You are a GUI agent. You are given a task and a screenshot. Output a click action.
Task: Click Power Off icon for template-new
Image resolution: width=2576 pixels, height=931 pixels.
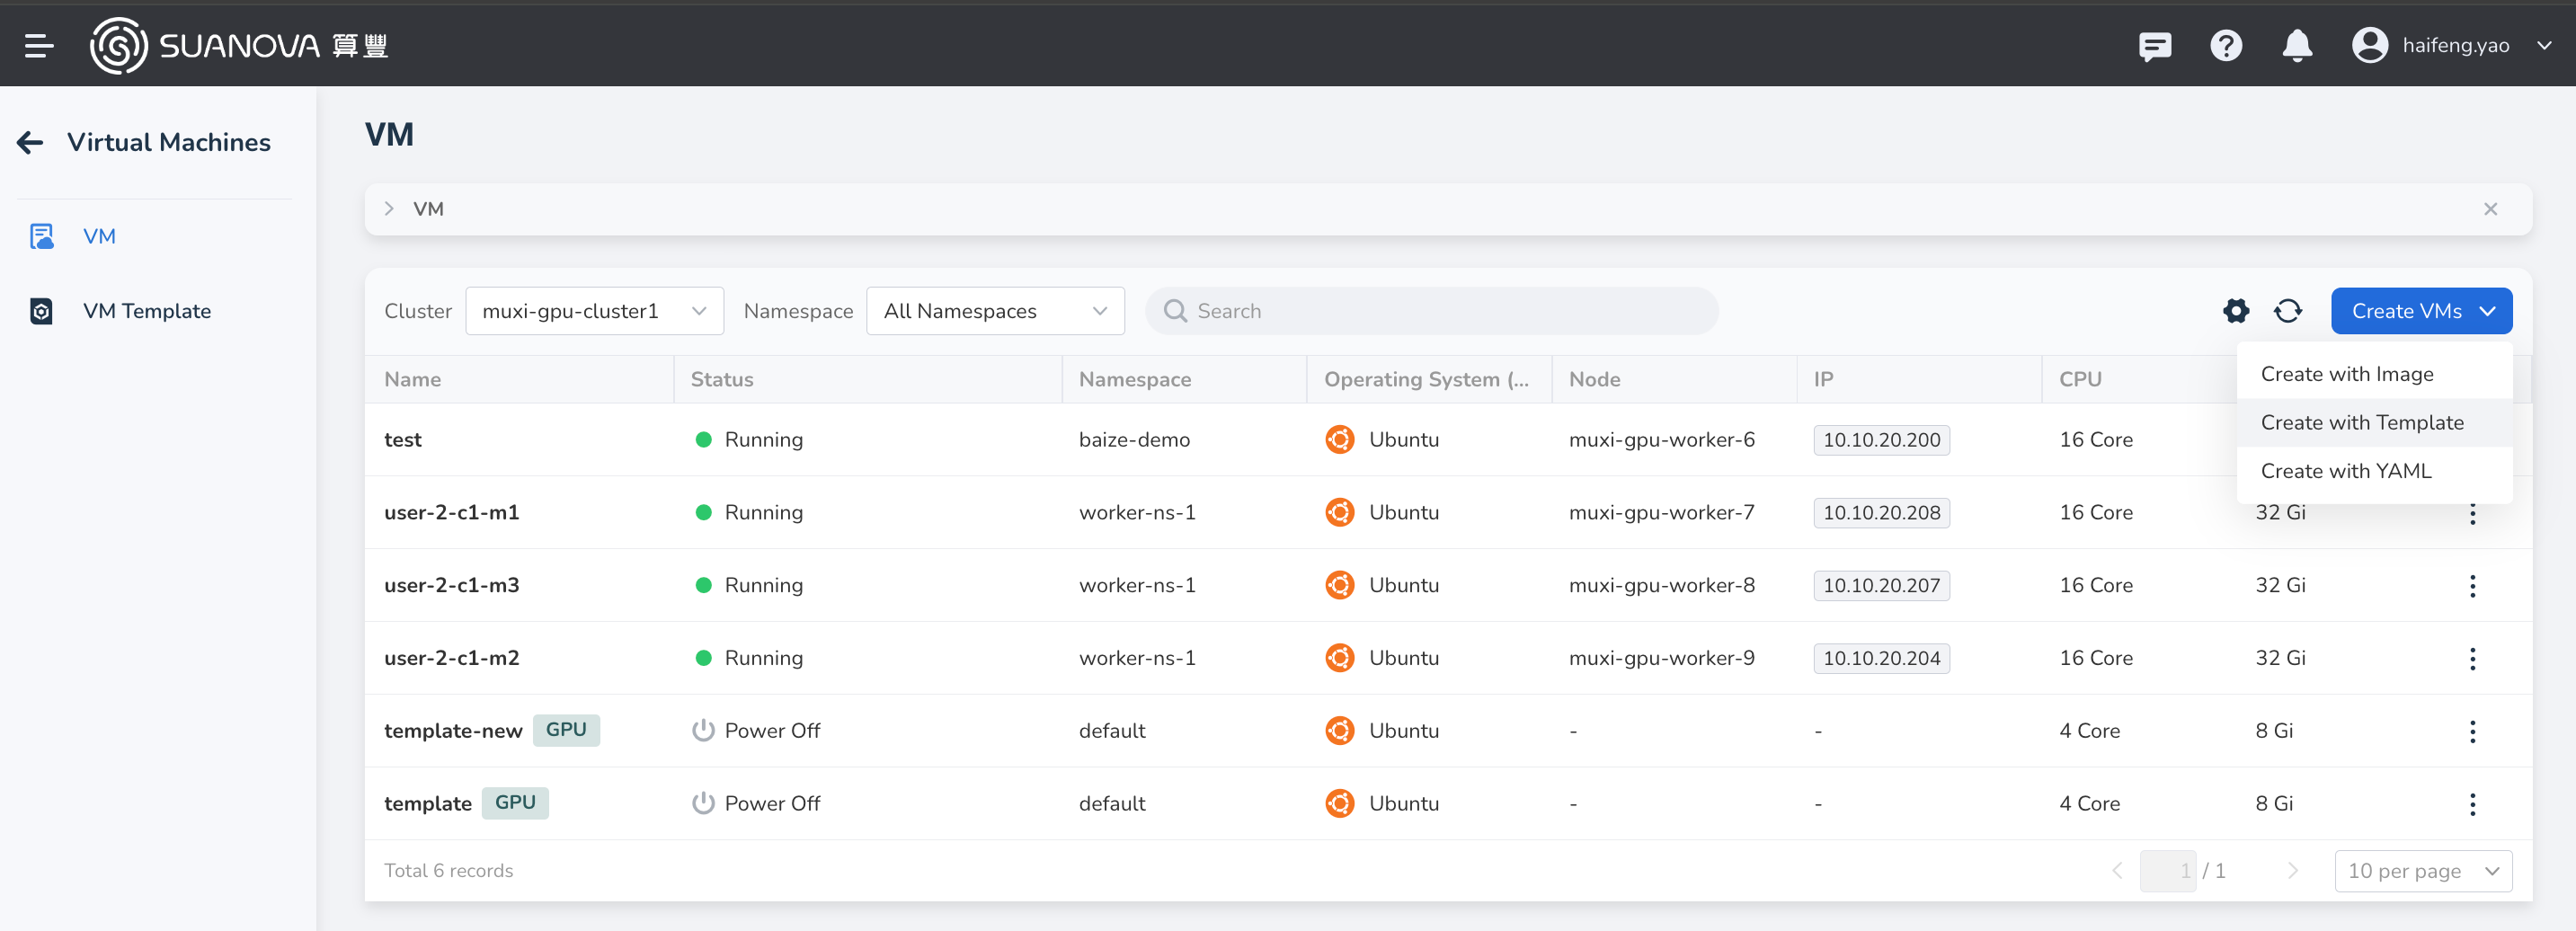coord(703,731)
